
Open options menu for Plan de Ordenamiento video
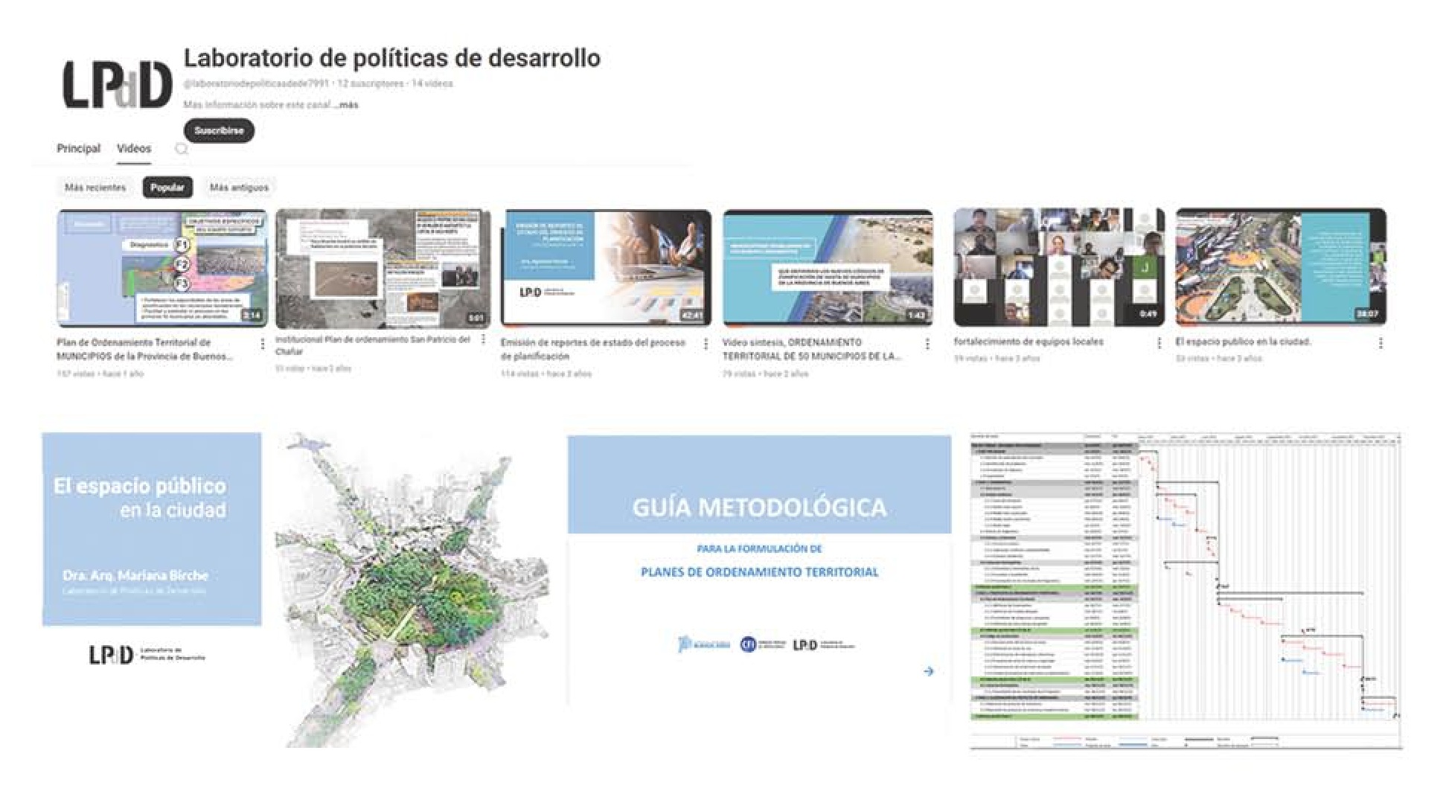click(x=262, y=344)
